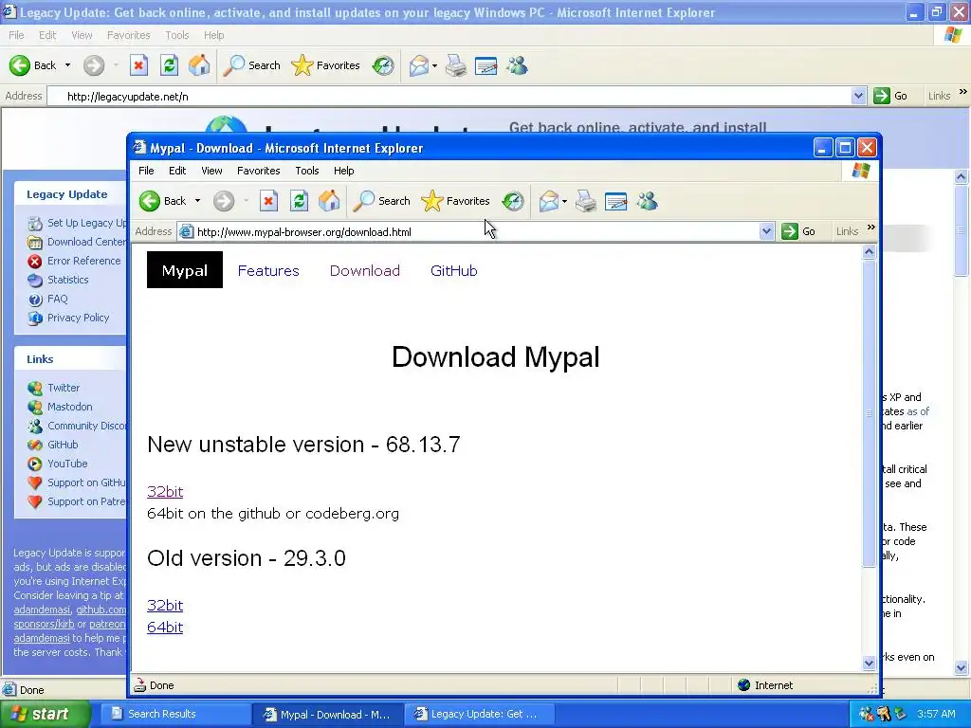The height and width of the screenshot is (728, 971).
Task: Download 32bit of old version 29.3.0
Action: [x=165, y=606]
